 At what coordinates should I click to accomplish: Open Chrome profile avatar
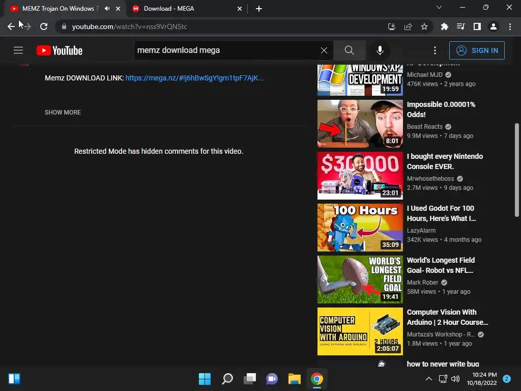(x=494, y=26)
